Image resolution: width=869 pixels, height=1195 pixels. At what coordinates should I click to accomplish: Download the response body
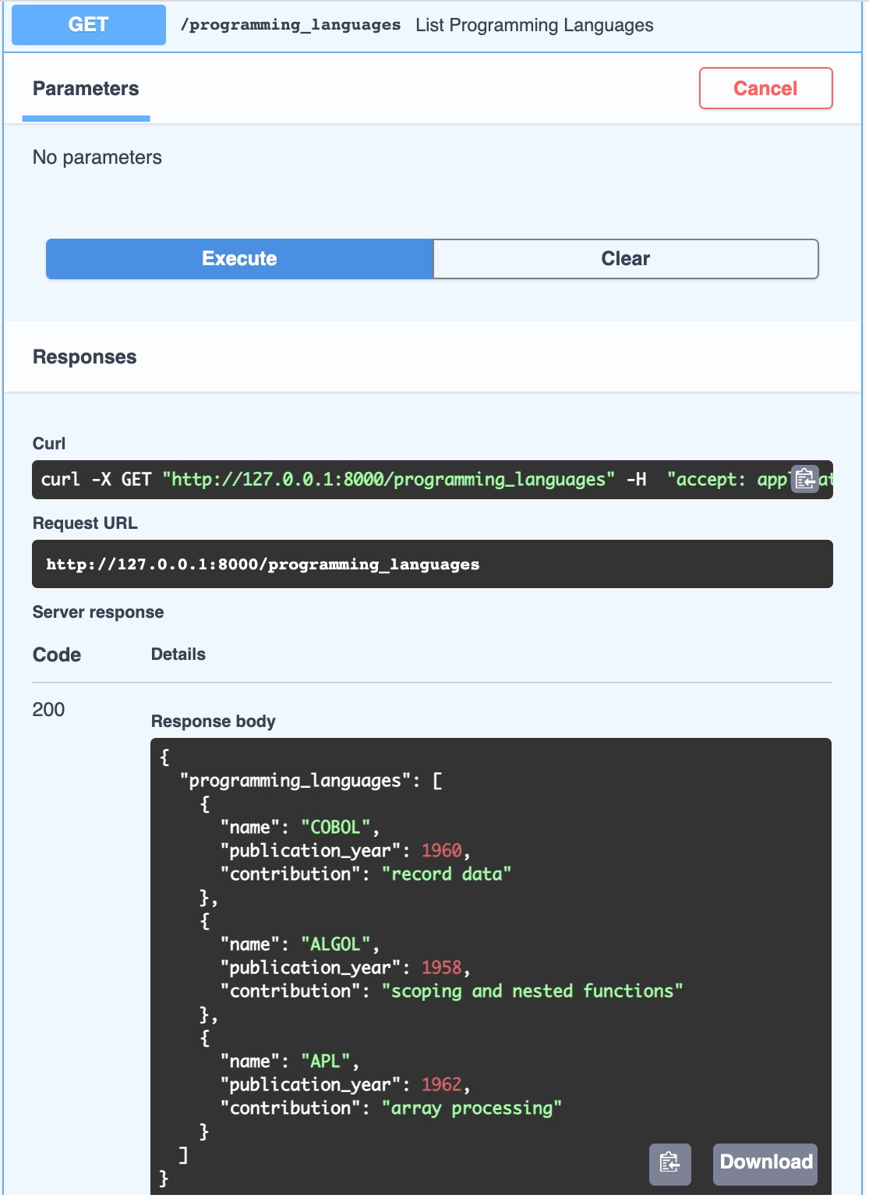pos(764,1163)
